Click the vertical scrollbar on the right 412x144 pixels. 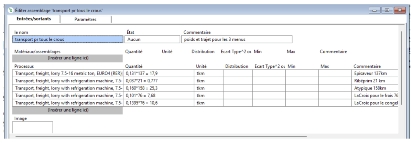tap(401, 68)
